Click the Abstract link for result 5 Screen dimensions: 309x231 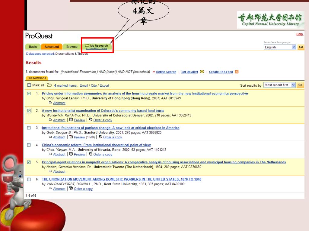(x=59, y=171)
